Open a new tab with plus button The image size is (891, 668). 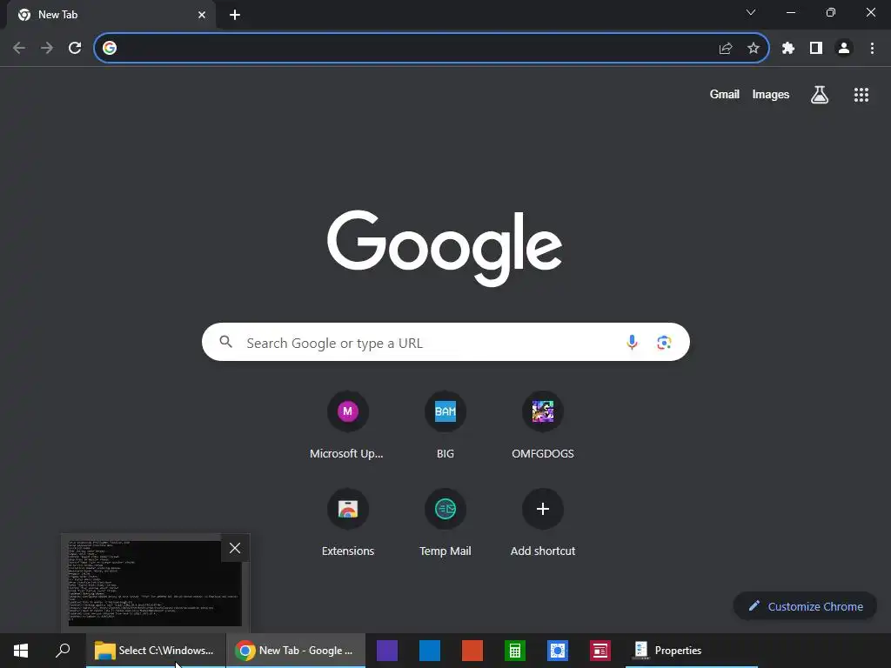coord(235,15)
